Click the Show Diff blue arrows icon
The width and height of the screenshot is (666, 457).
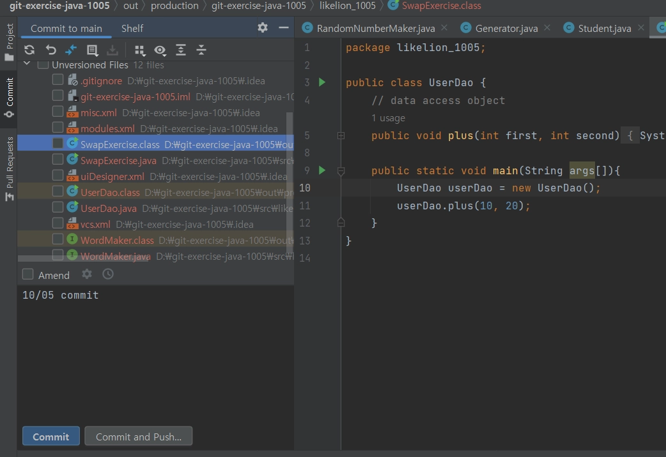coord(71,50)
